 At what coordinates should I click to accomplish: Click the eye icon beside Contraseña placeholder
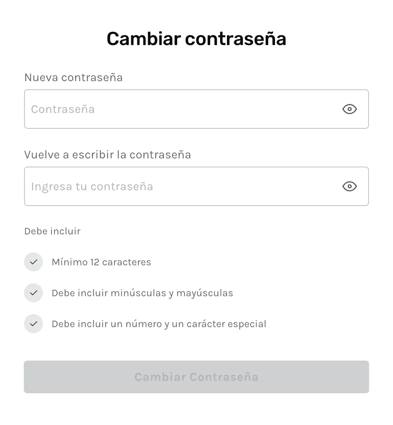pos(349,109)
